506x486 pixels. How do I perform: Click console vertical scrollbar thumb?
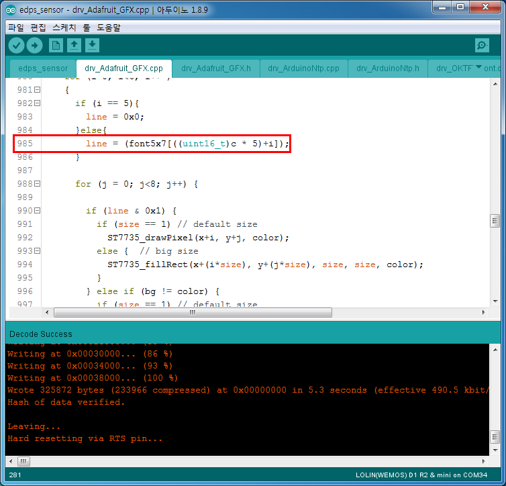pos(495,437)
